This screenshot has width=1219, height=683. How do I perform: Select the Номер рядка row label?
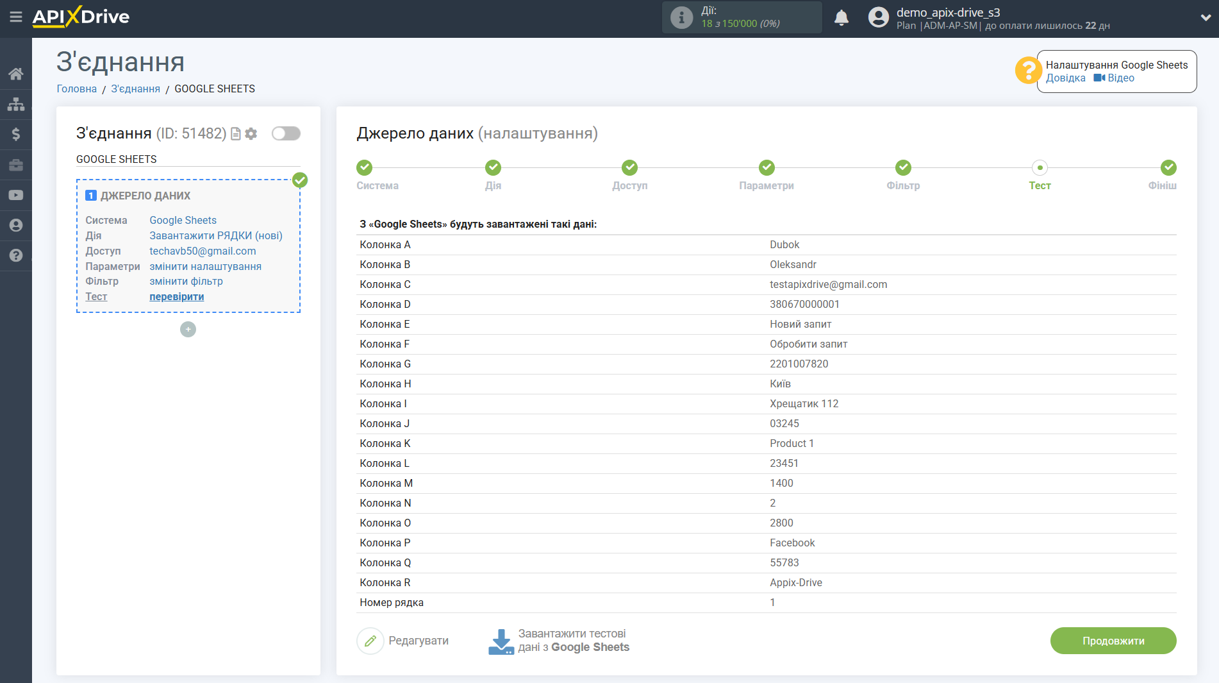click(x=392, y=602)
